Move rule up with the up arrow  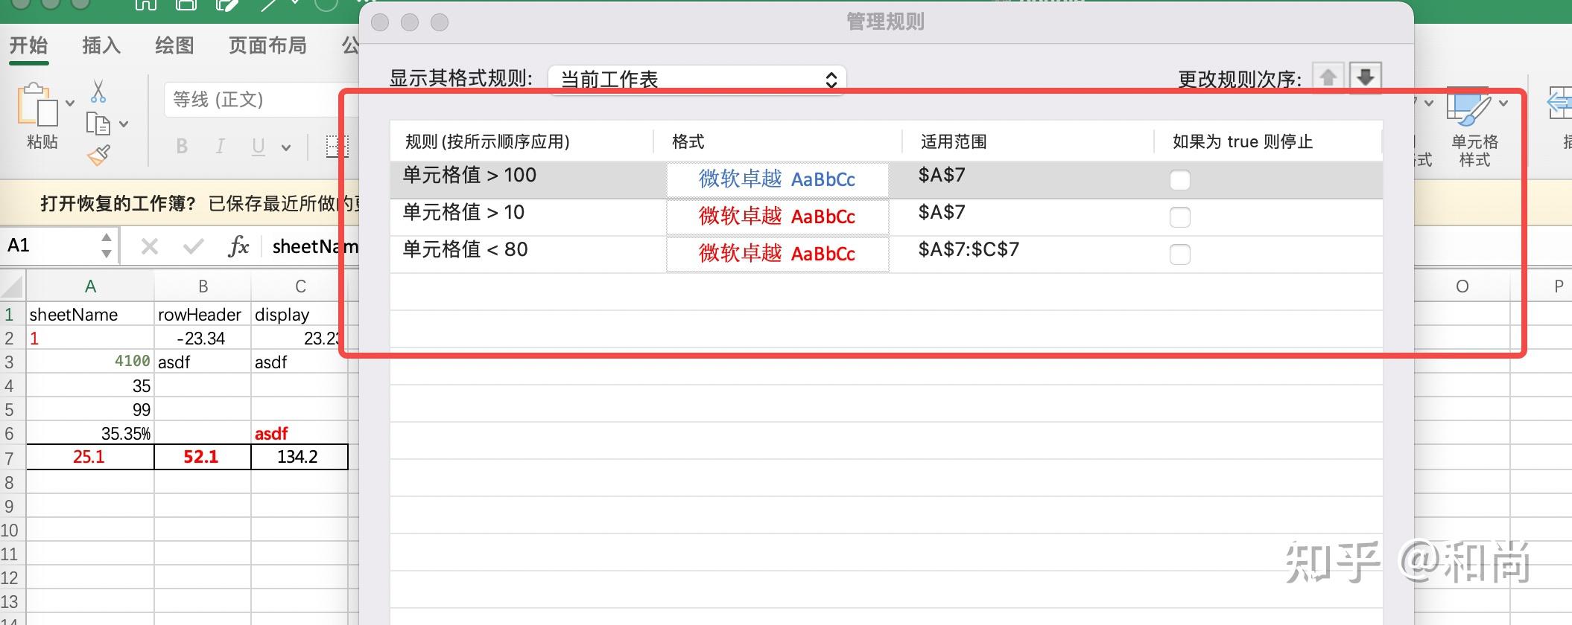(x=1328, y=77)
